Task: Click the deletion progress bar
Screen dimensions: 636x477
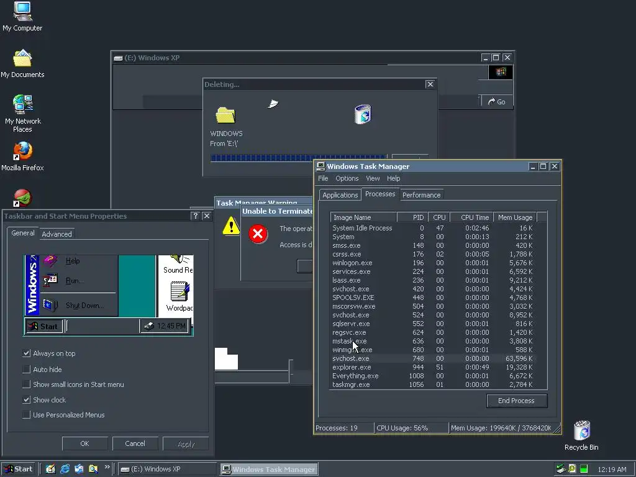Action: (298, 158)
